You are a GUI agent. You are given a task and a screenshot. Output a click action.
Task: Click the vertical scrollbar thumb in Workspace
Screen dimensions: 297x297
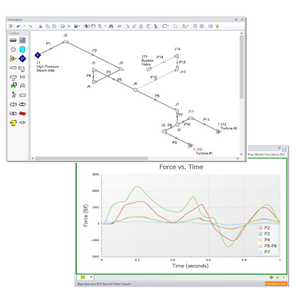coord(241,67)
